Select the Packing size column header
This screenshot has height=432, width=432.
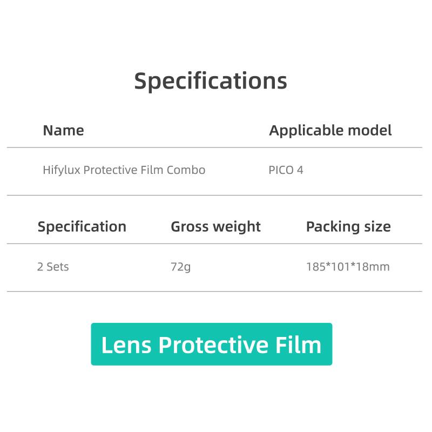(348, 226)
